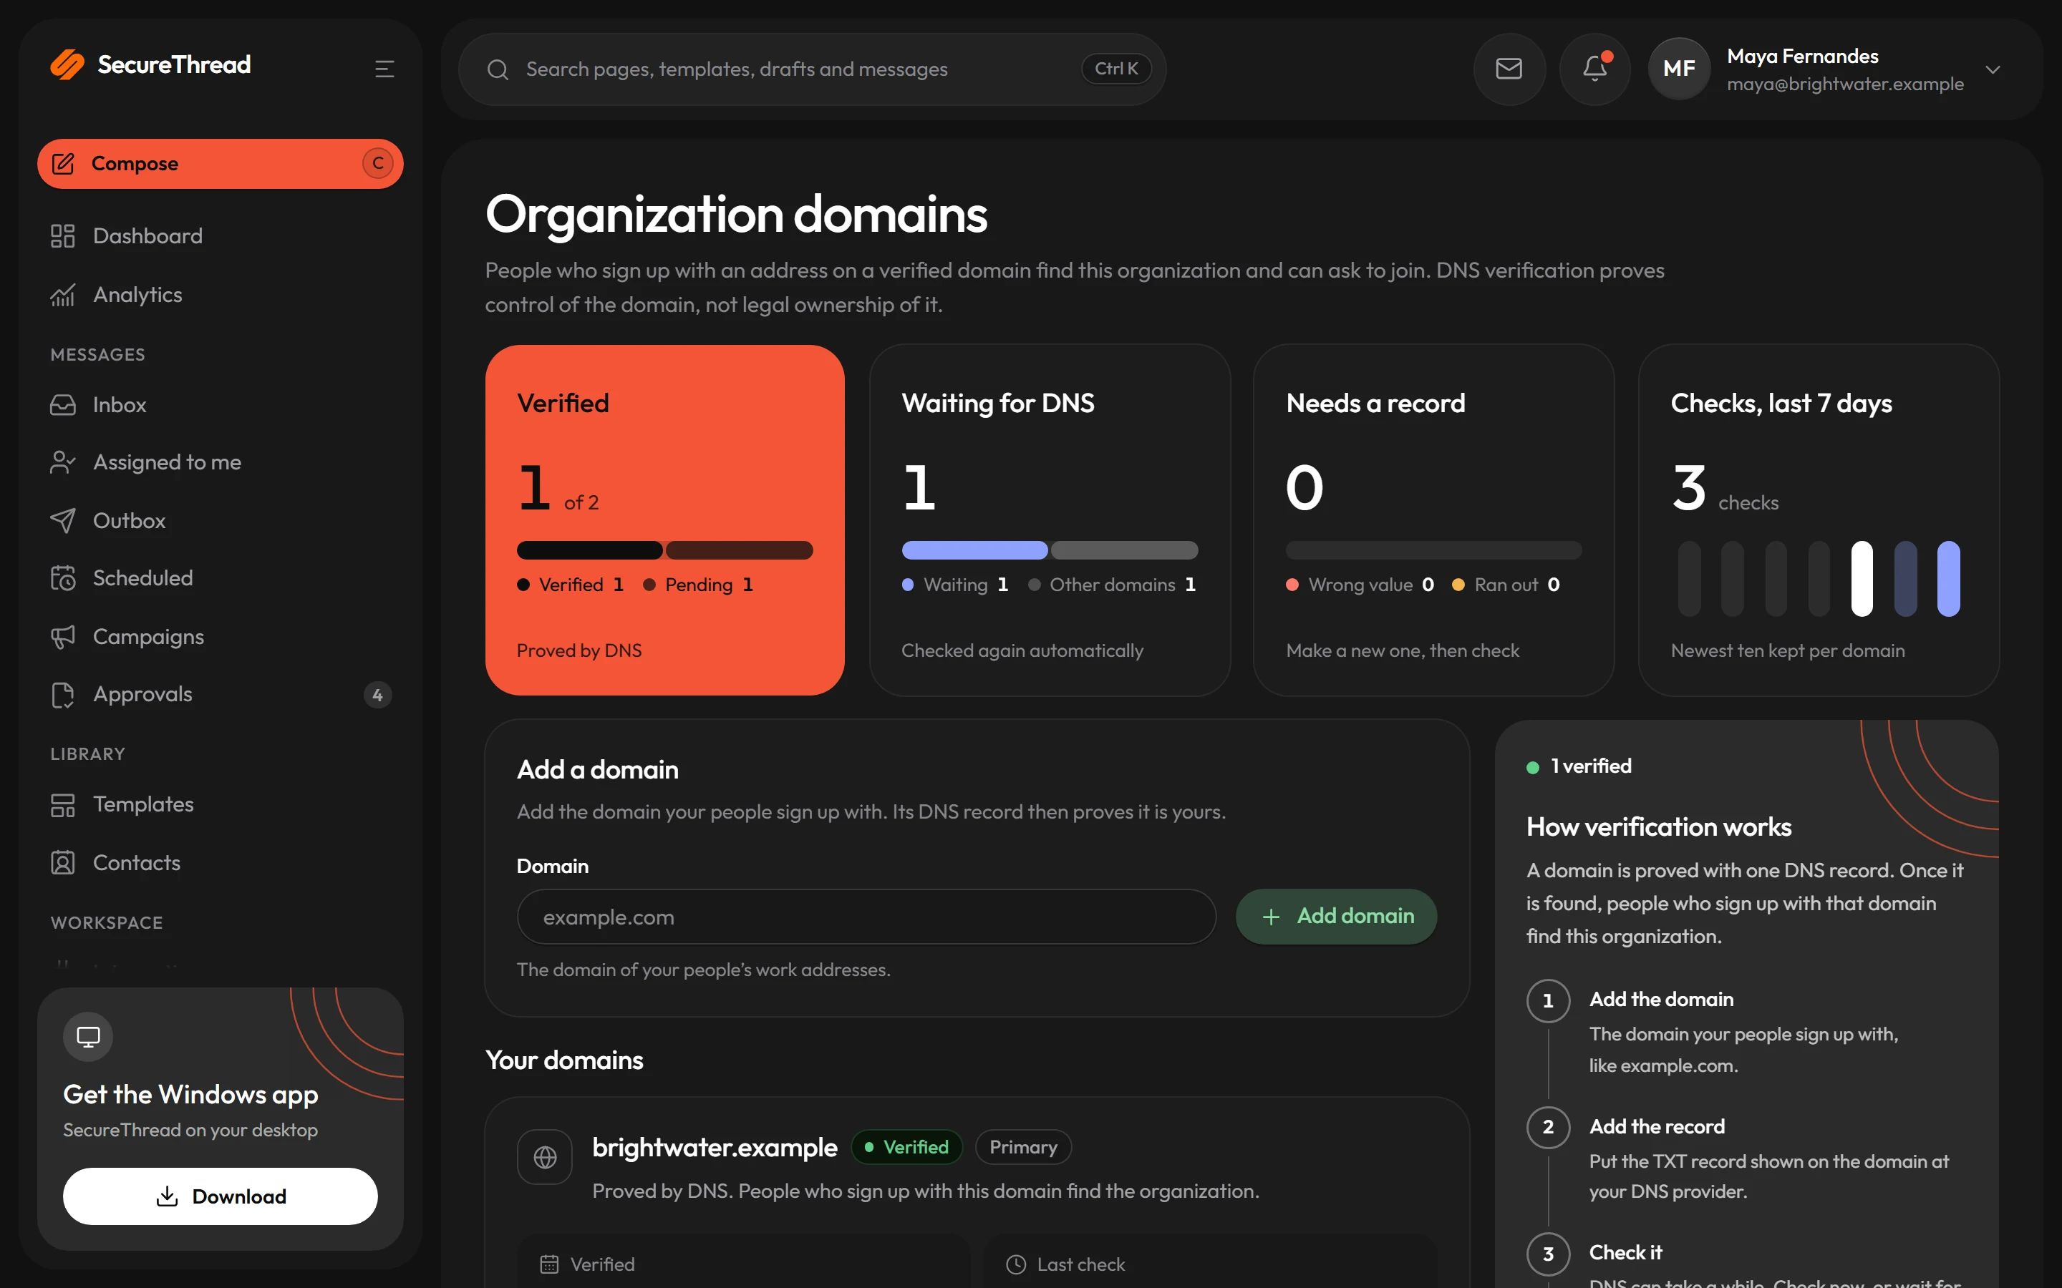Image resolution: width=2062 pixels, height=1288 pixels.
Task: Click the Ctrl K shortcut badge
Action: [x=1116, y=69]
